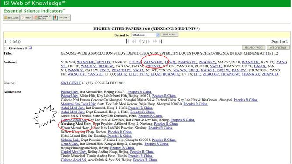Go to first page arrow

click(x=128, y=42)
